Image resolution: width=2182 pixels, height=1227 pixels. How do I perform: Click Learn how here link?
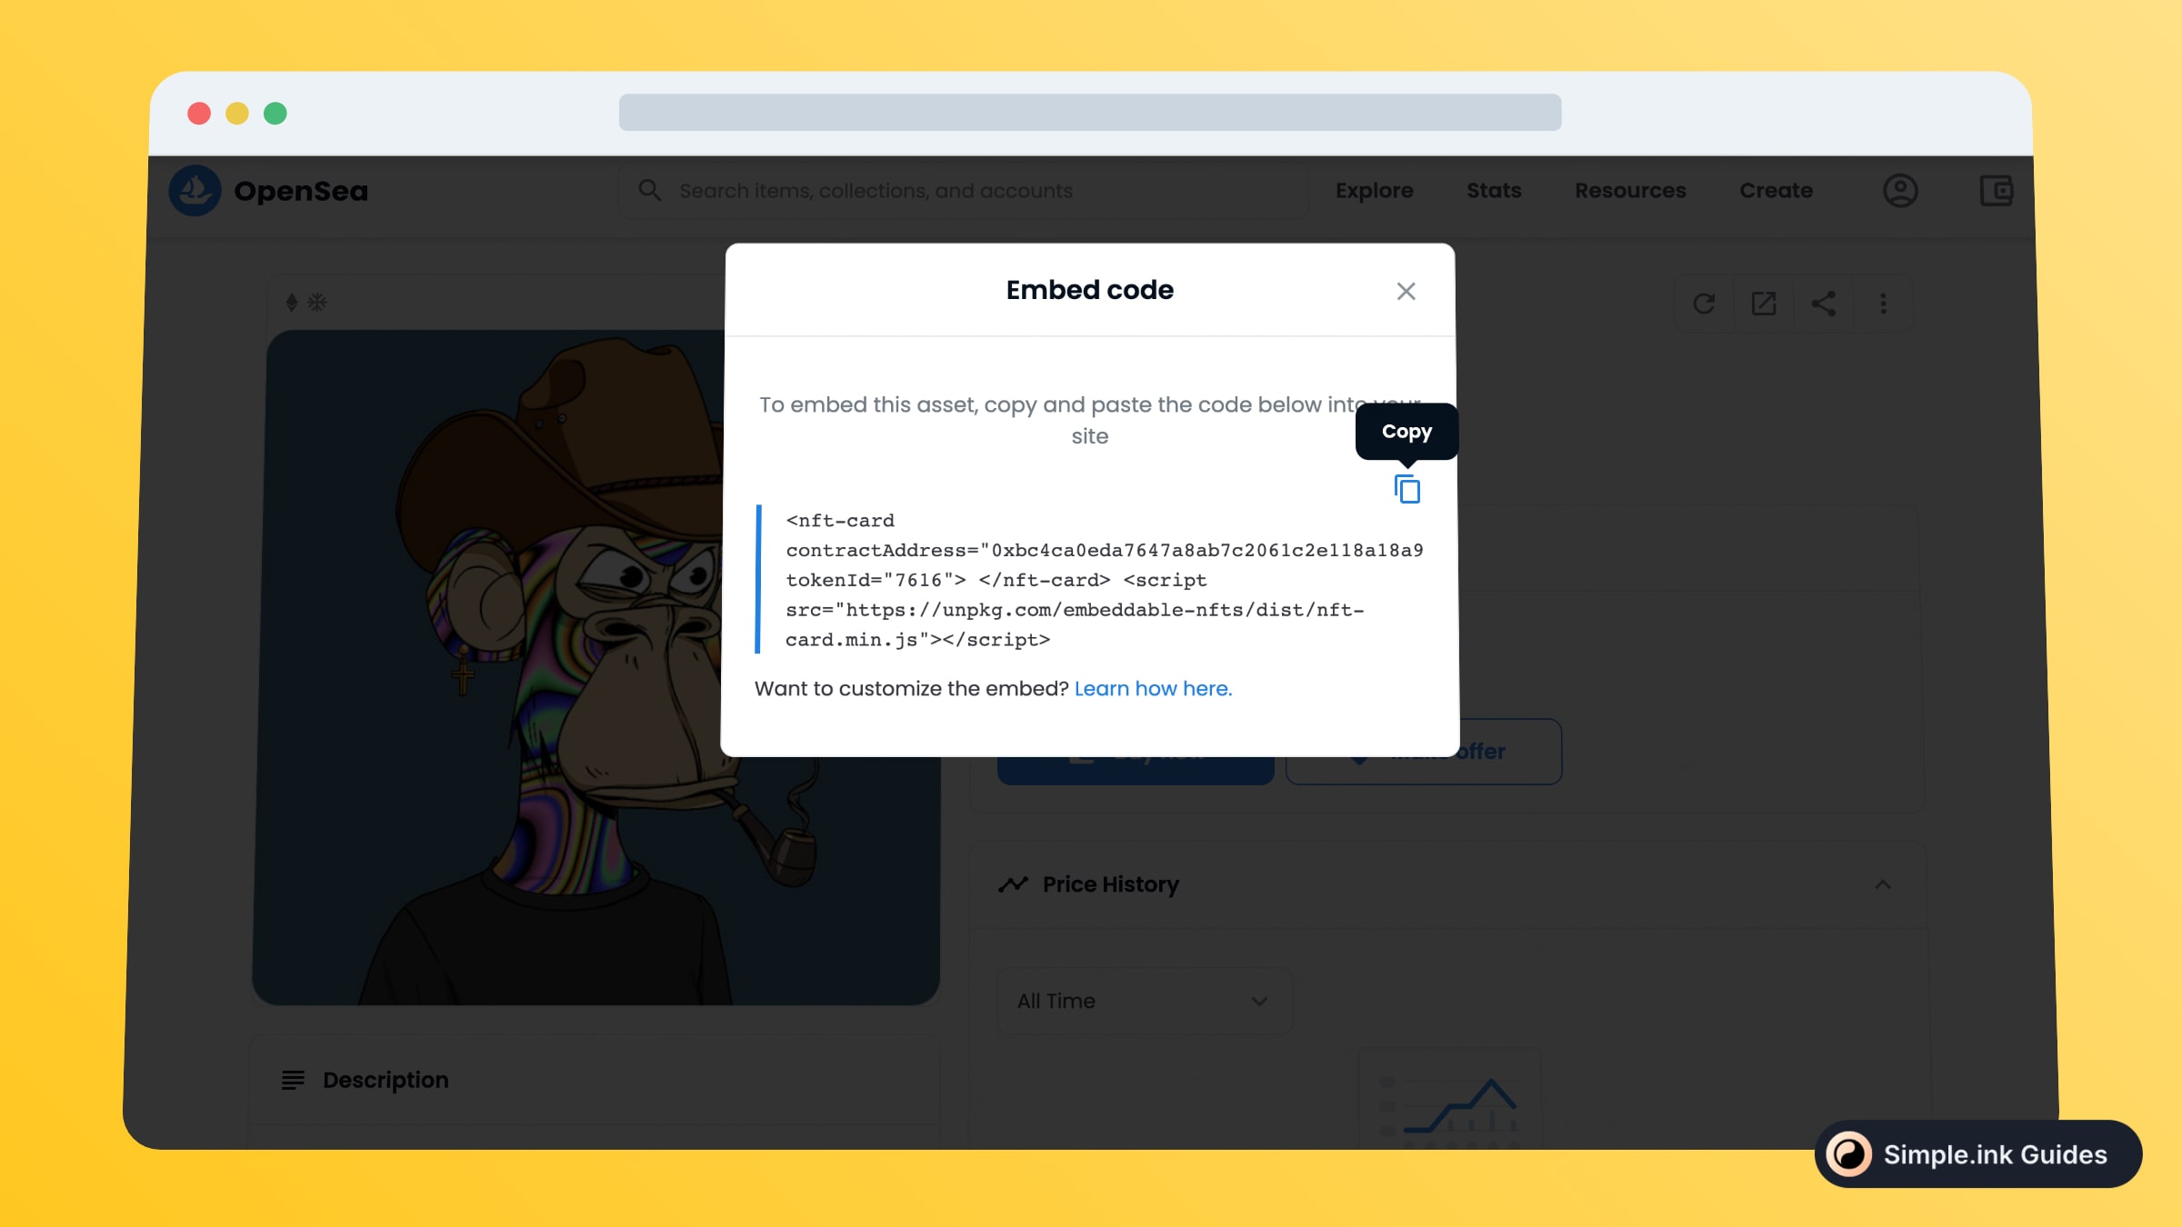click(x=1153, y=688)
